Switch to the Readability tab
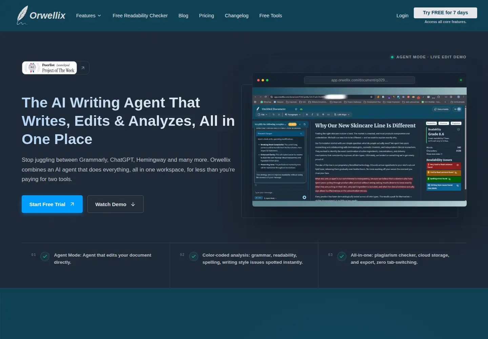 pos(431,123)
